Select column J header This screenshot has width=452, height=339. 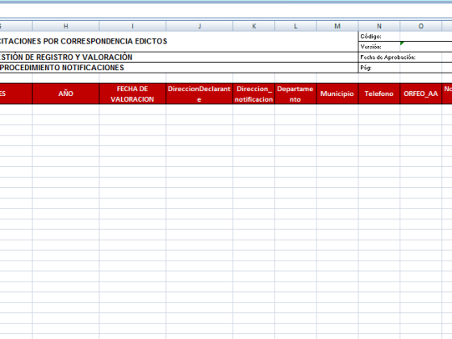[199, 26]
